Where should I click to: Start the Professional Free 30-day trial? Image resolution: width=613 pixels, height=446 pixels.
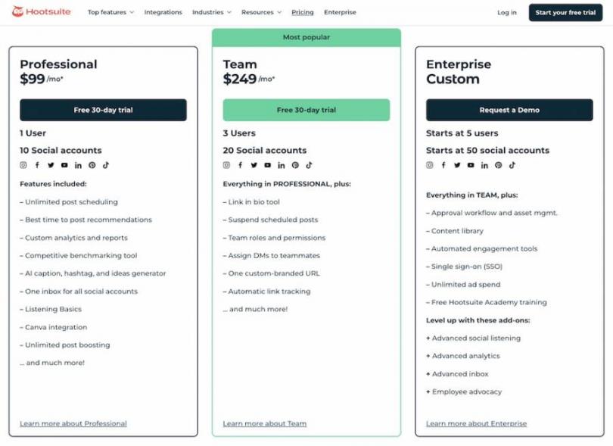(103, 110)
